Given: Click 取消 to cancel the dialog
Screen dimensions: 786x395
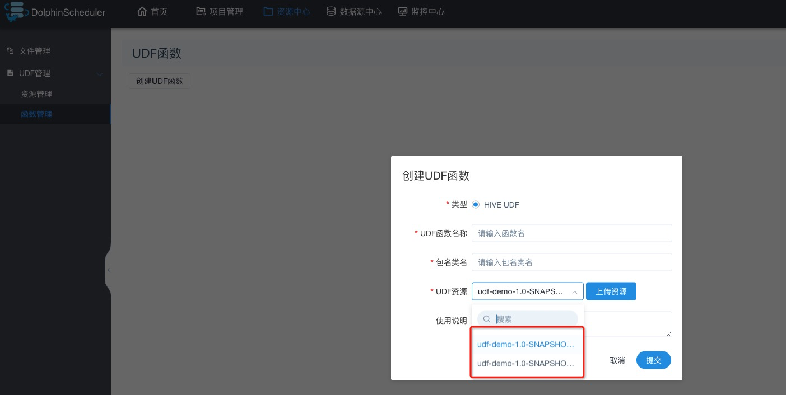Looking at the screenshot, I should tap(617, 360).
